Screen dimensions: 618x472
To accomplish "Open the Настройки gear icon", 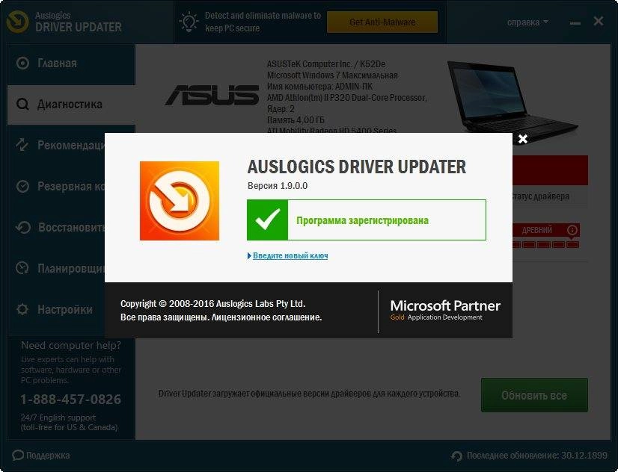I will pyautogui.click(x=22, y=309).
